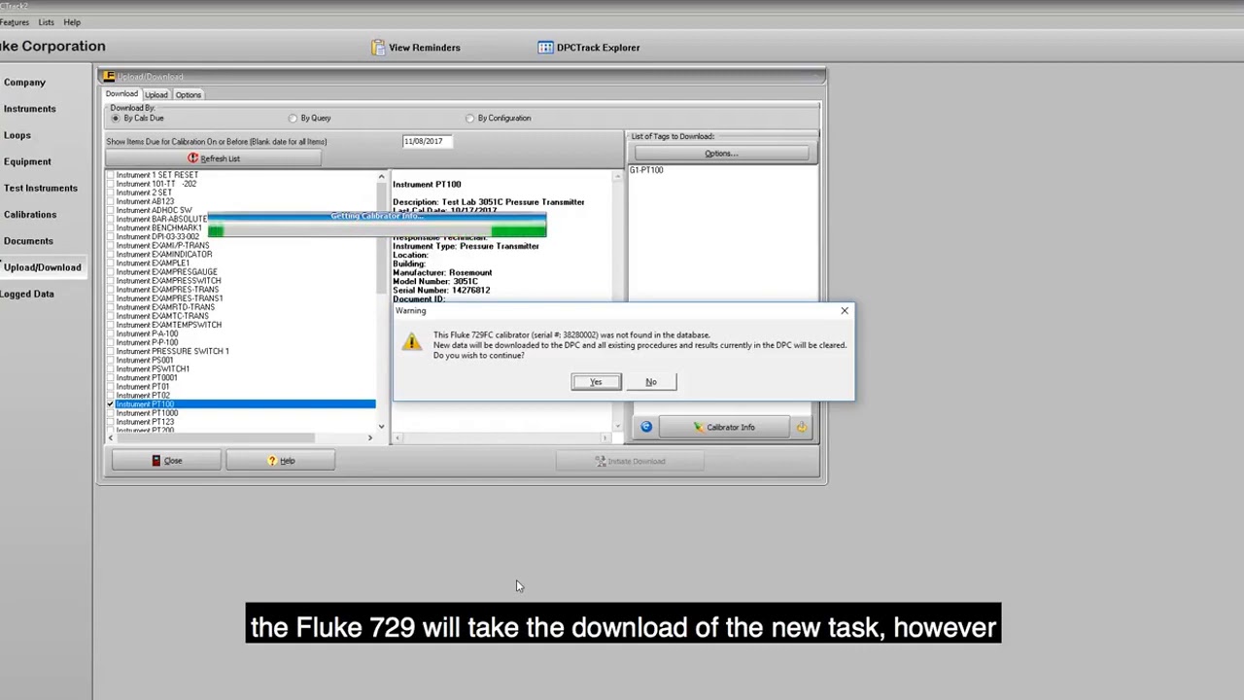Select Instrument P-A-100 row
The image size is (1244, 700).
147,333
